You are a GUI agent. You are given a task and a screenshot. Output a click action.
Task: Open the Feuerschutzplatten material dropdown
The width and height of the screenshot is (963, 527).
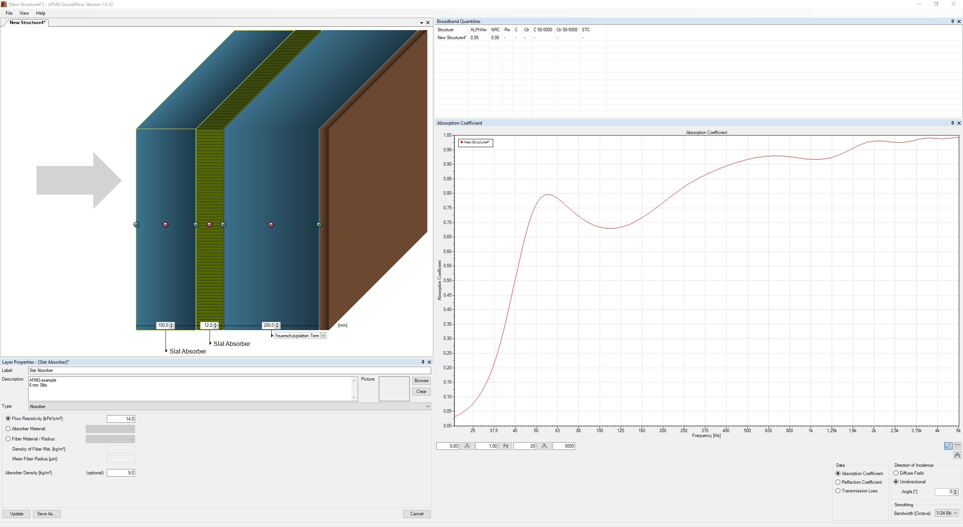pos(323,336)
